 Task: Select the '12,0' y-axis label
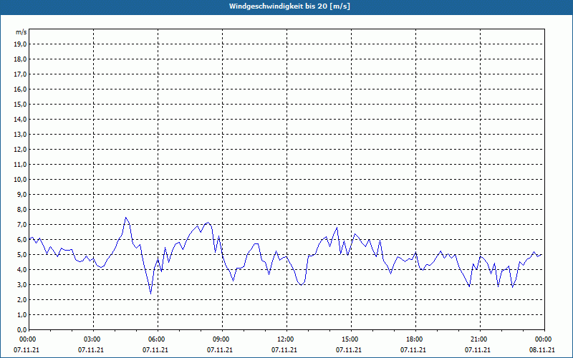[20, 150]
